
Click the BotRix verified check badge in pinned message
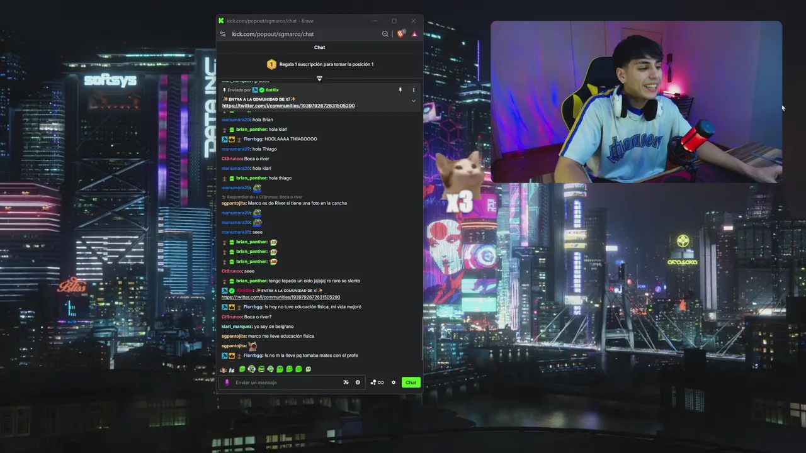261,90
